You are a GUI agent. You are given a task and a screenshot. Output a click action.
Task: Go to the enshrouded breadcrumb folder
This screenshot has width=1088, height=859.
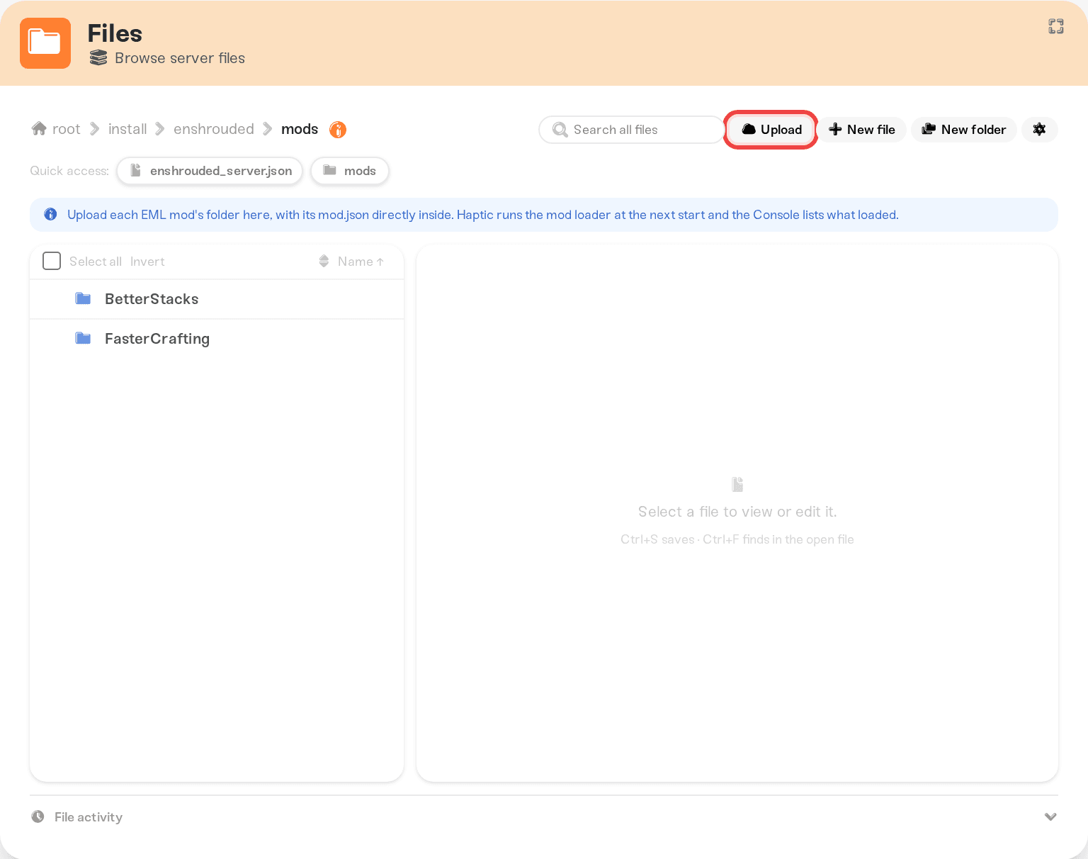(214, 129)
